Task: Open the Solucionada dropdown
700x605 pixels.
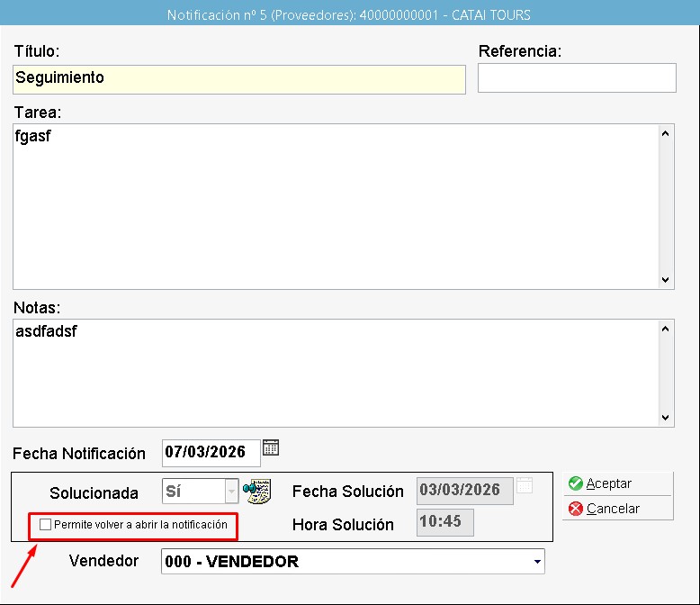Action: 231,491
